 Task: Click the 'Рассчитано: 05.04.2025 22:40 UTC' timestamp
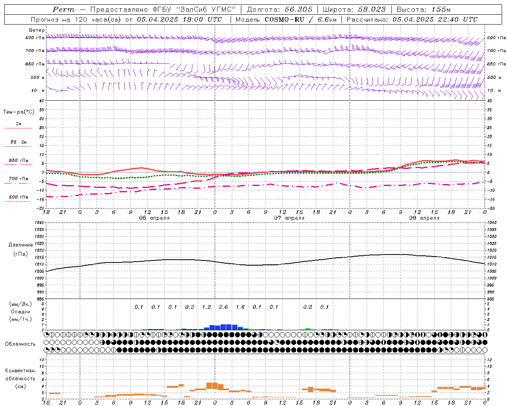[x=412, y=19]
